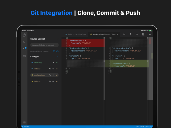Click the commit message input field
Viewport: 171px width, 128px height.
[44, 45]
